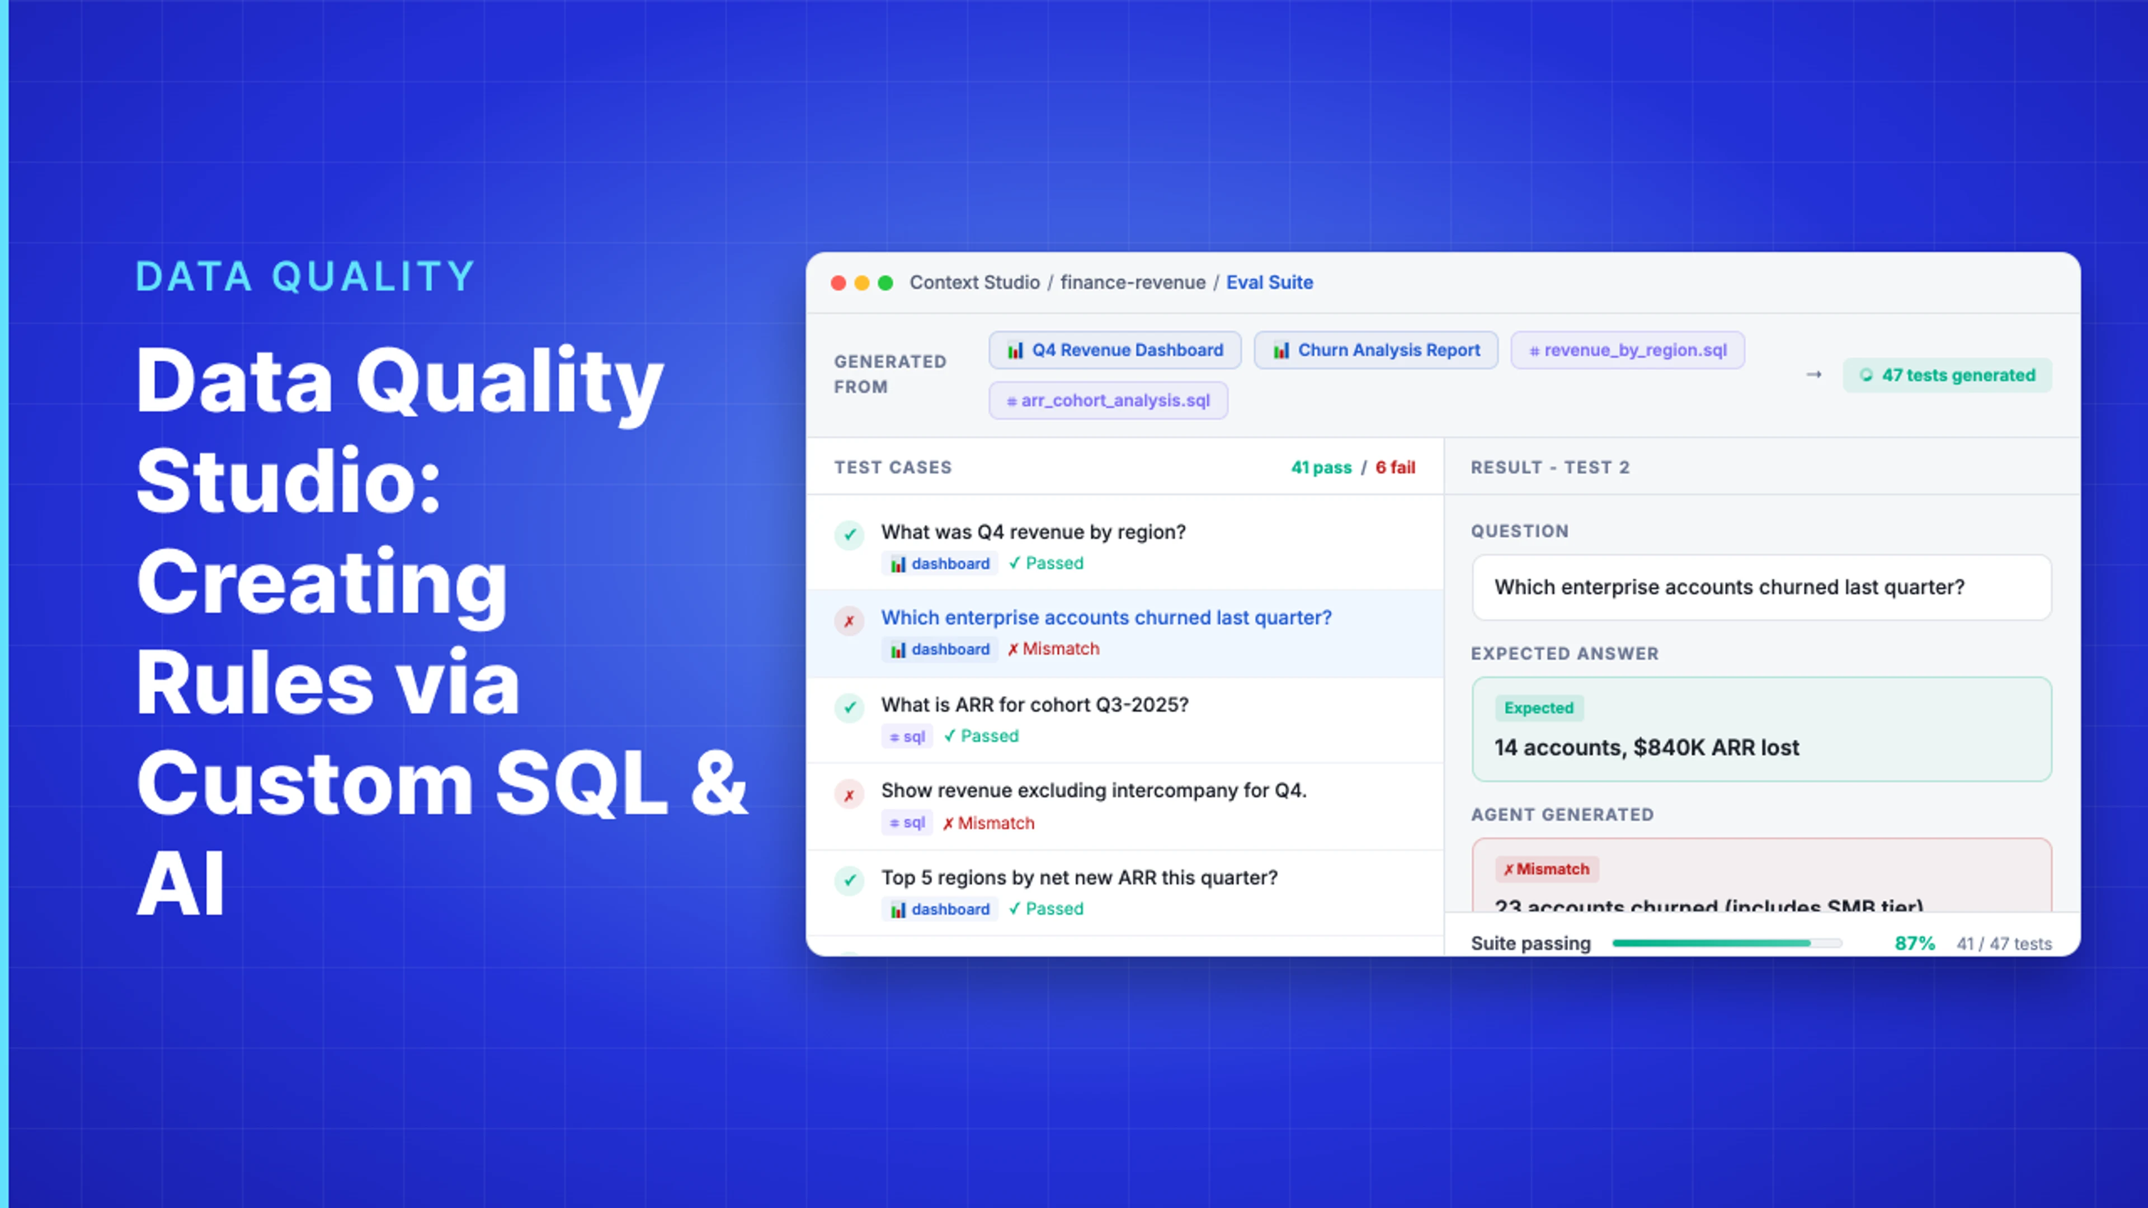The height and width of the screenshot is (1208, 2148).
Task: Click dashboard tag under Q4 revenue by region
Action: [940, 564]
